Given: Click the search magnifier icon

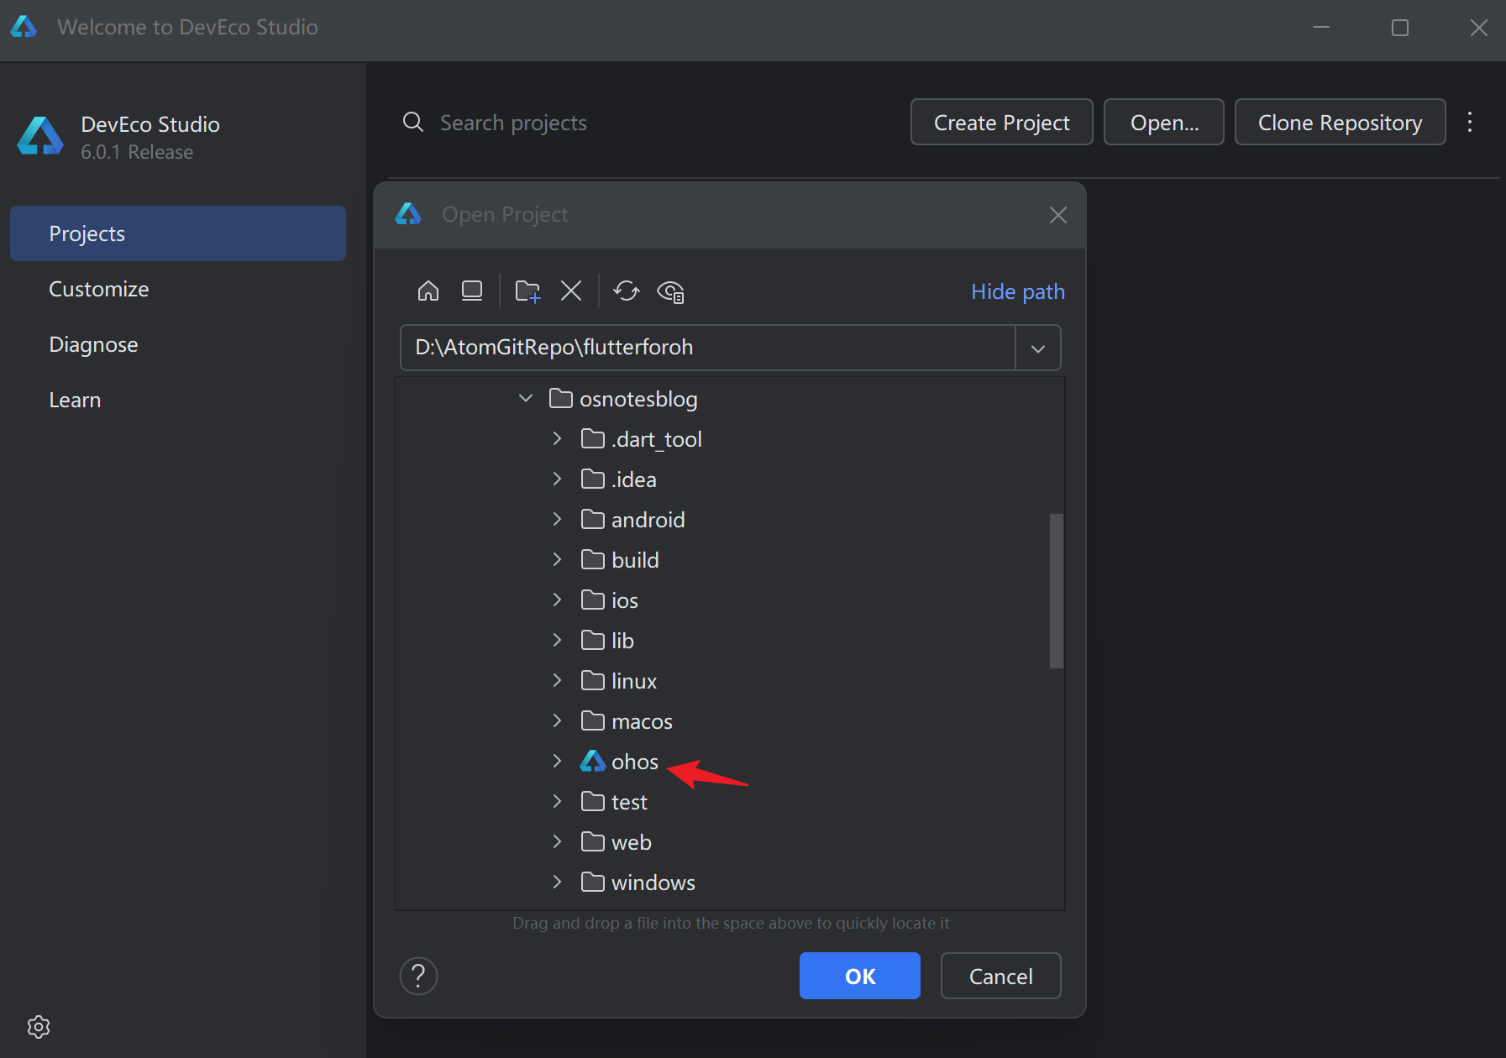Looking at the screenshot, I should tap(412, 123).
